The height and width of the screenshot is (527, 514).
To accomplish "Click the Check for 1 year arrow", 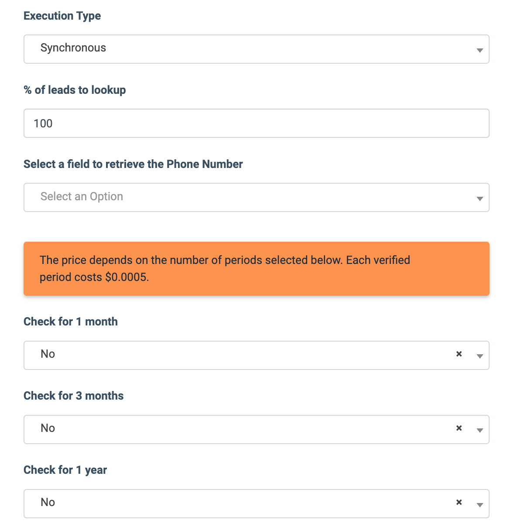I will tap(480, 505).
